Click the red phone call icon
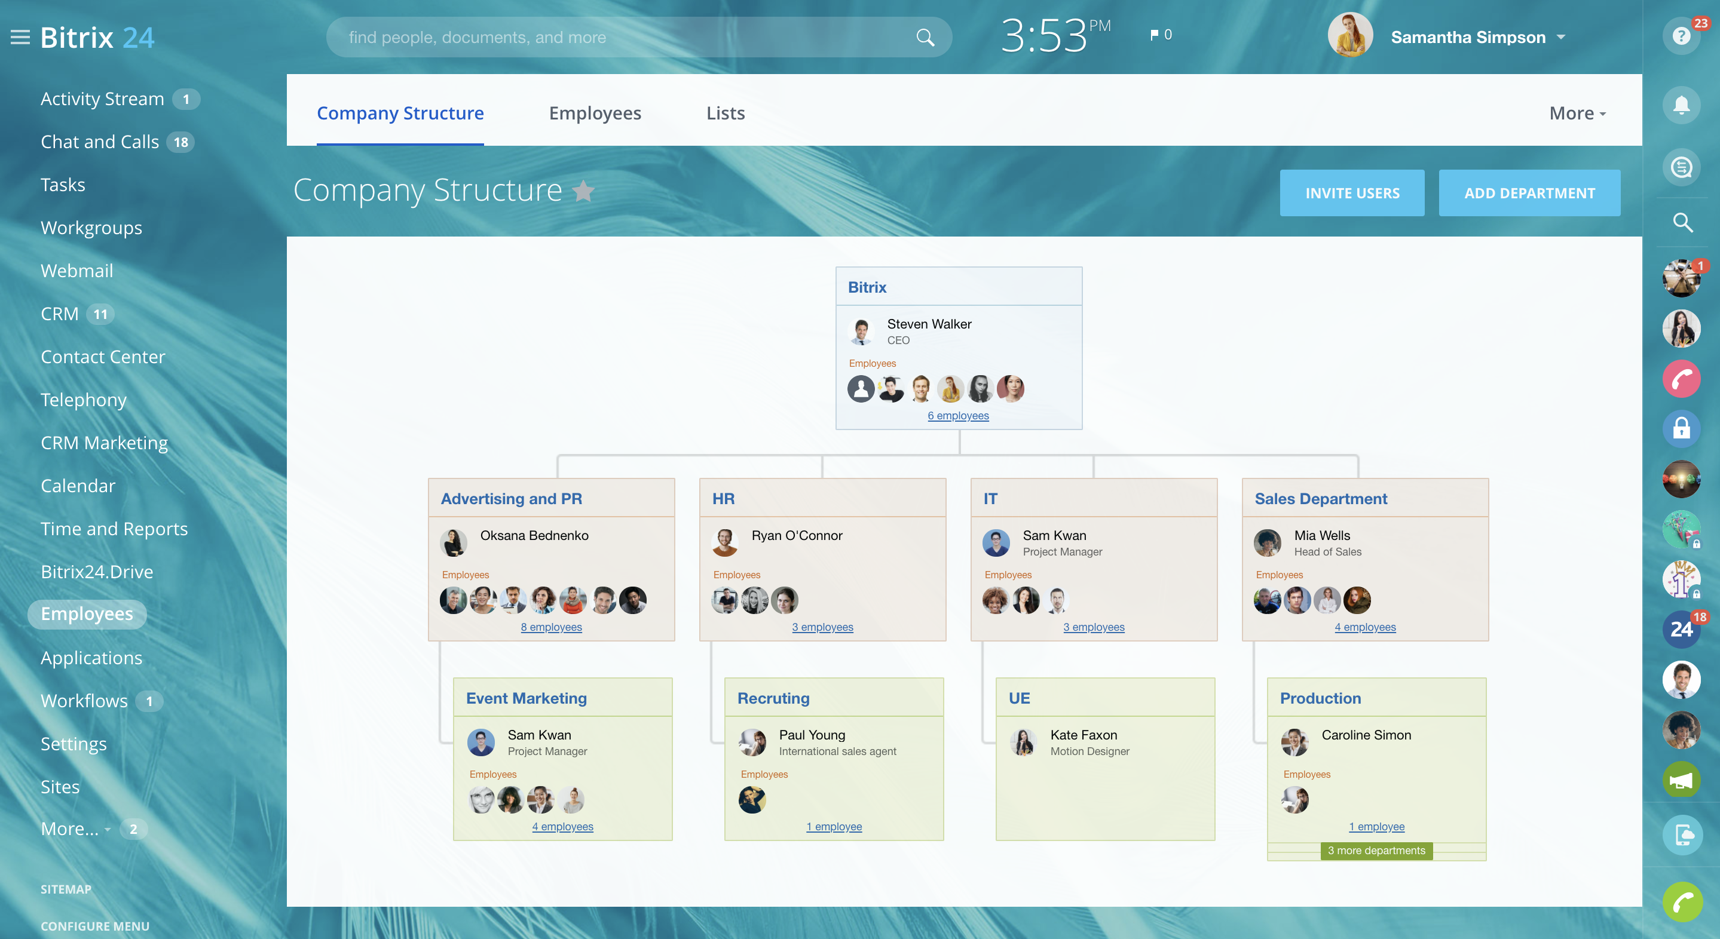The image size is (1720, 939). [1681, 379]
